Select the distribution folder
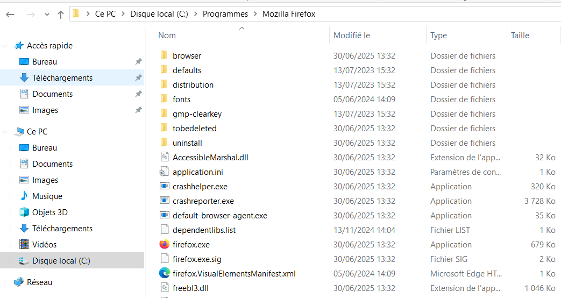Image resolution: width=561 pixels, height=298 pixels. click(x=193, y=85)
